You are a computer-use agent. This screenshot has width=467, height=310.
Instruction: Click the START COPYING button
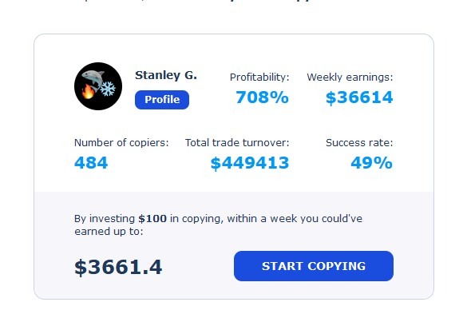click(x=313, y=266)
